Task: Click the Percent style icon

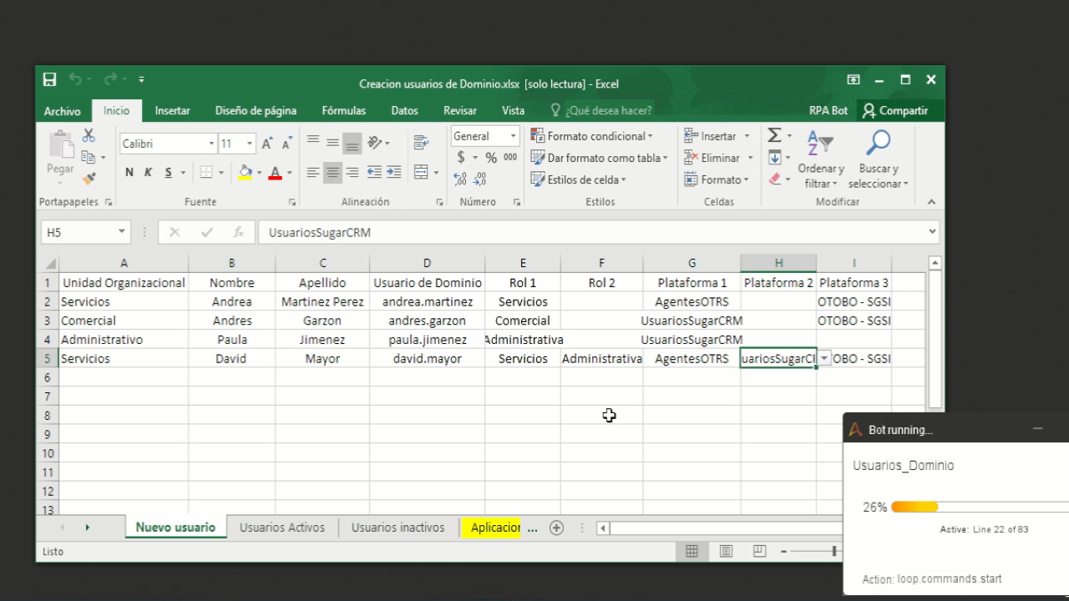Action: [491, 158]
